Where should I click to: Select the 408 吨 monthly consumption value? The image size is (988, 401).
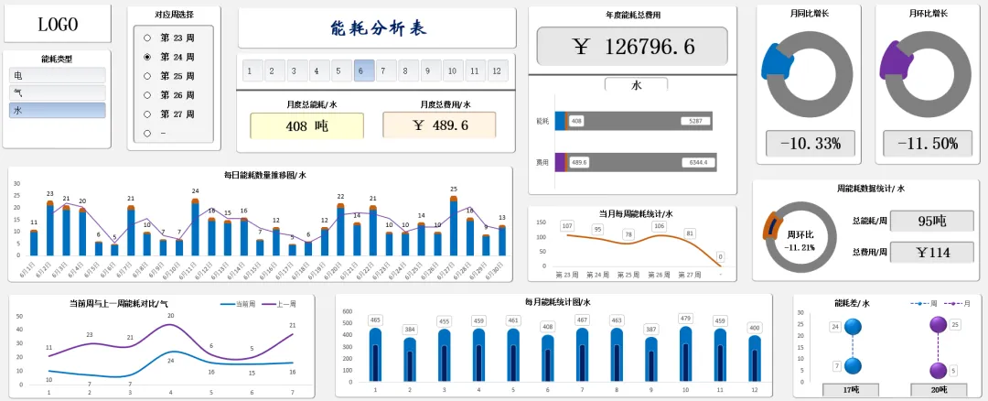tap(306, 125)
